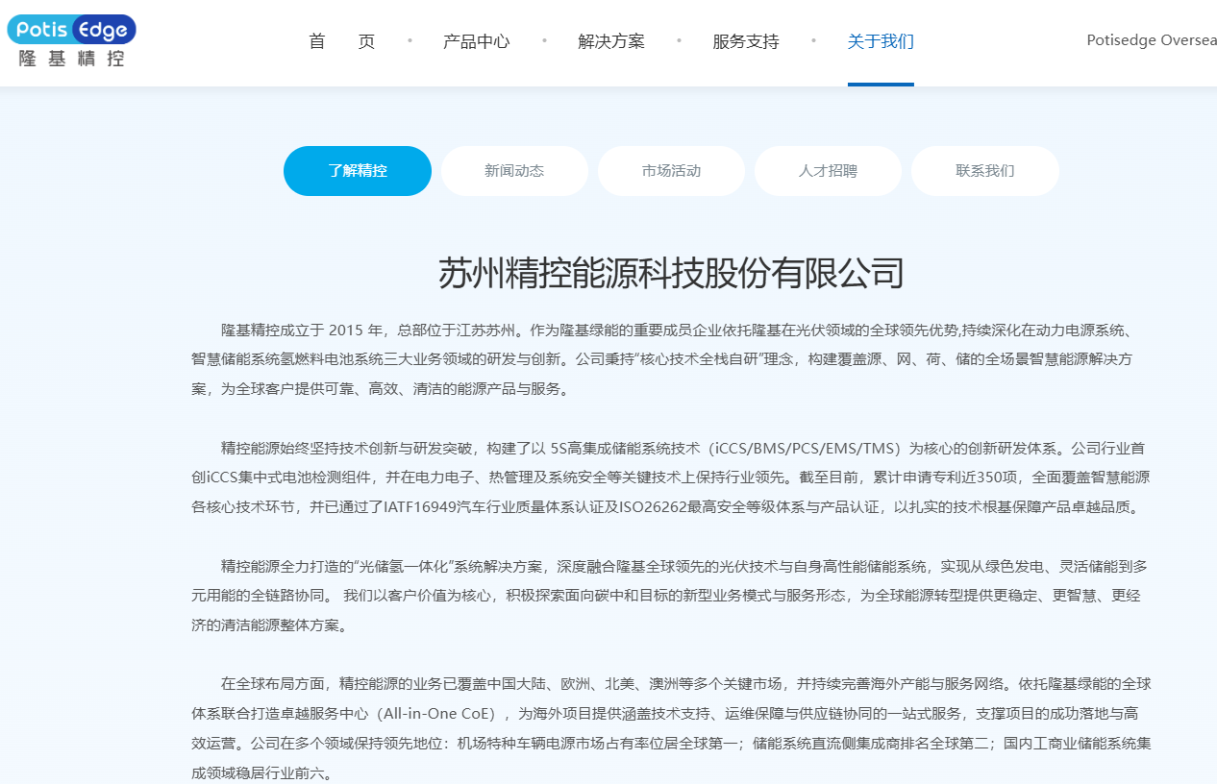Image resolution: width=1217 pixels, height=784 pixels.
Task: Open the Potisedge Overseas link
Action: pyautogui.click(x=1151, y=40)
